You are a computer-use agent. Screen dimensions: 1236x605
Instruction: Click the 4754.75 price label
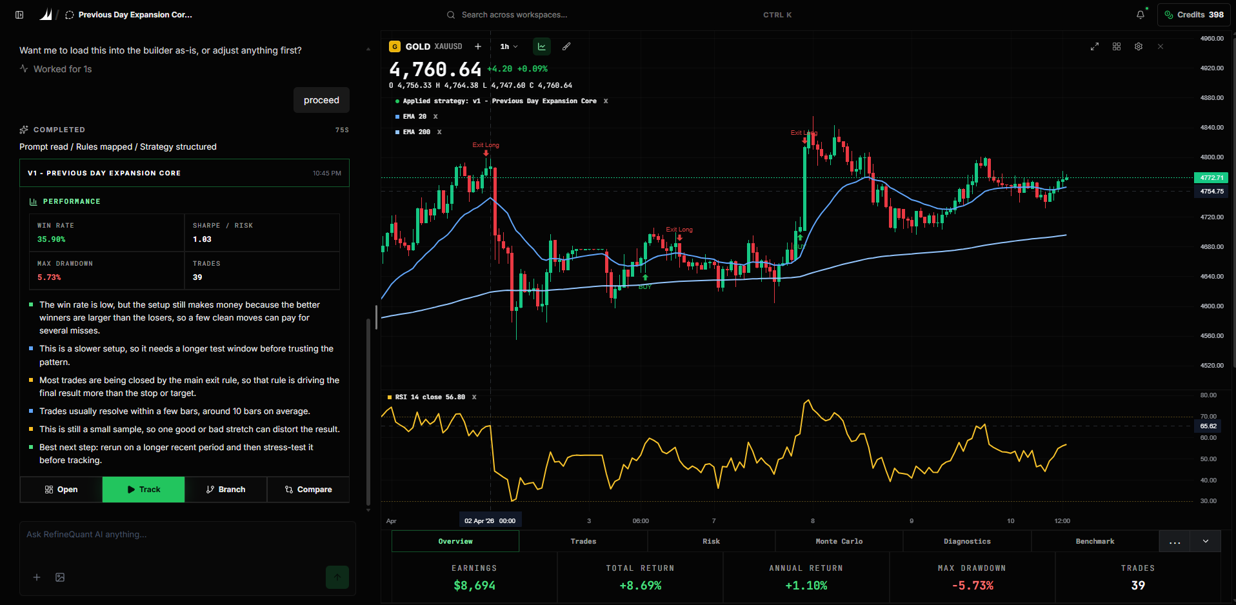(1211, 192)
